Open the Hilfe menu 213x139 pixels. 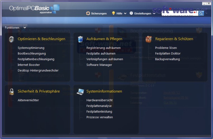pos(119,14)
